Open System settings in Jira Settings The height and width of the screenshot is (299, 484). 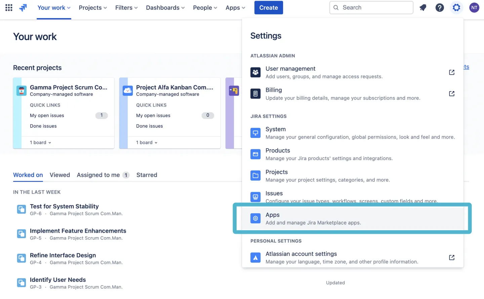click(276, 129)
